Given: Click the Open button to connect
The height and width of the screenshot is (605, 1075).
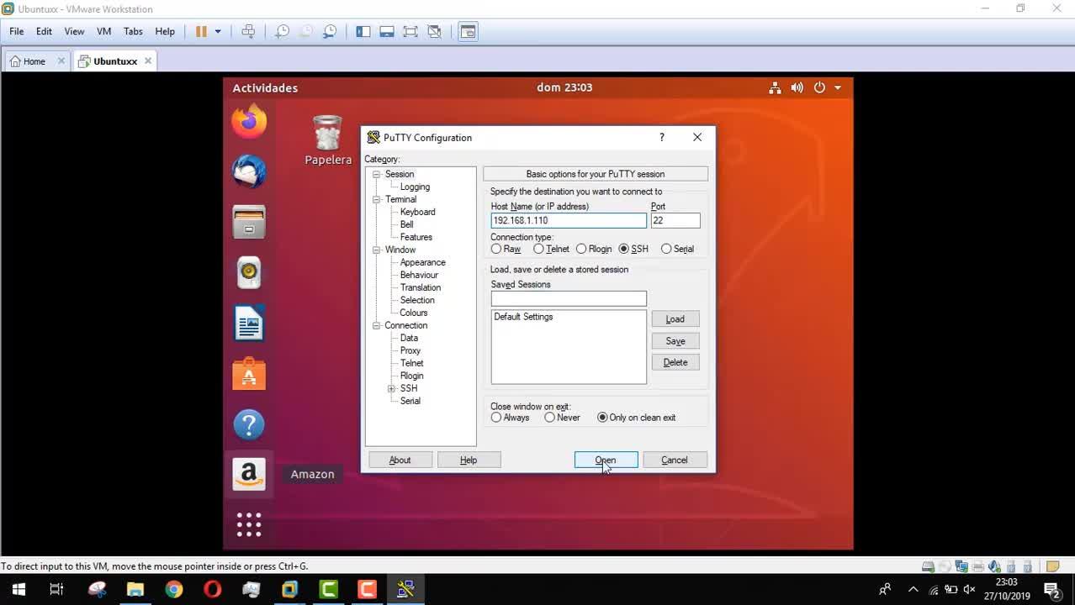Looking at the screenshot, I should [606, 460].
